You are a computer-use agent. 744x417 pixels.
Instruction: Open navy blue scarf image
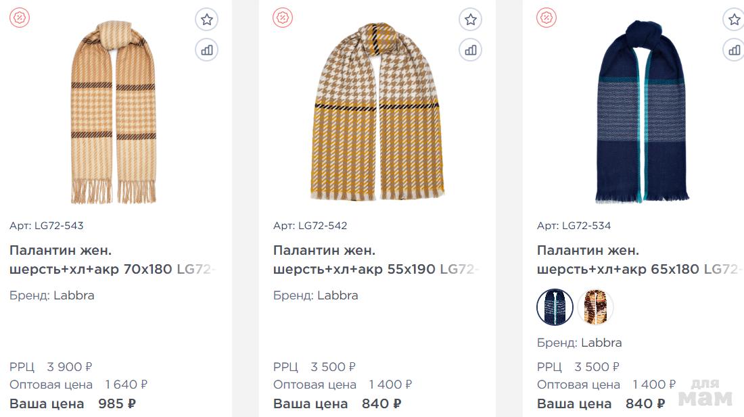(641, 112)
